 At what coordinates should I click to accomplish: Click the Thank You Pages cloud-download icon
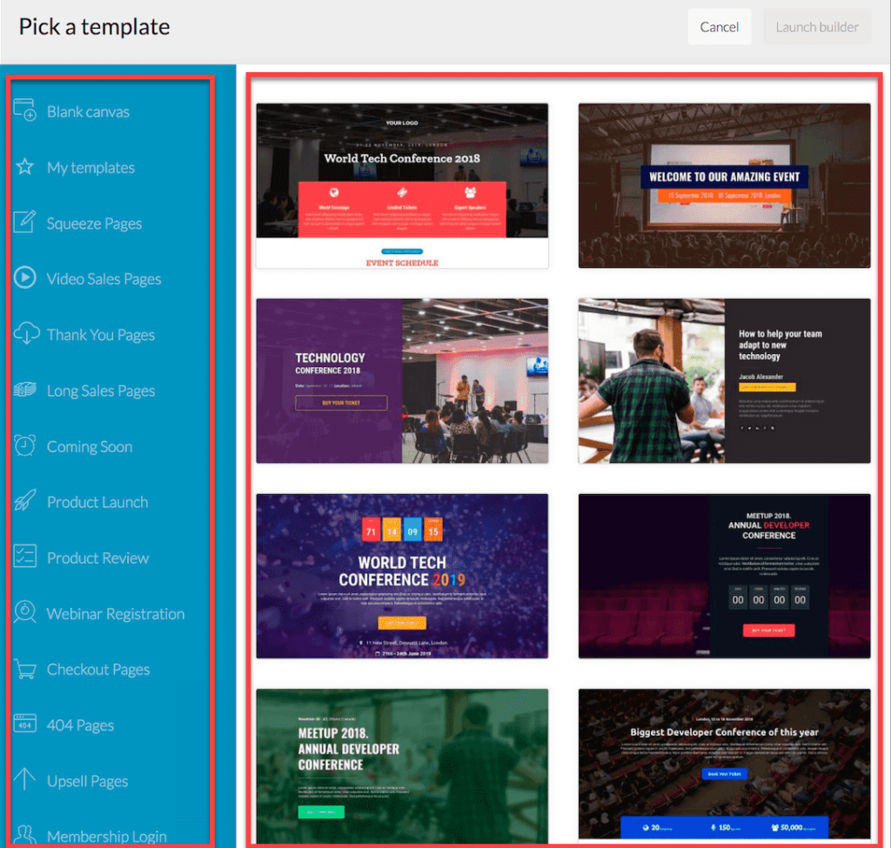click(26, 334)
